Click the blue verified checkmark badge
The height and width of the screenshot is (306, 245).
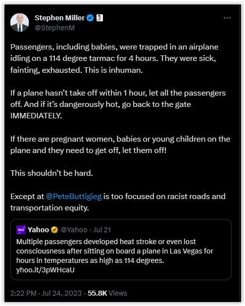pyautogui.click(x=90, y=18)
